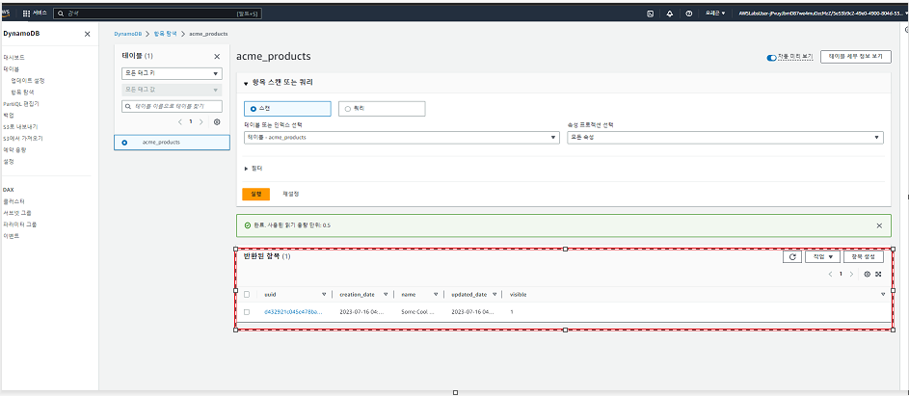The image size is (909, 396).
Task: Close the tables panel with X
Action: coord(217,56)
